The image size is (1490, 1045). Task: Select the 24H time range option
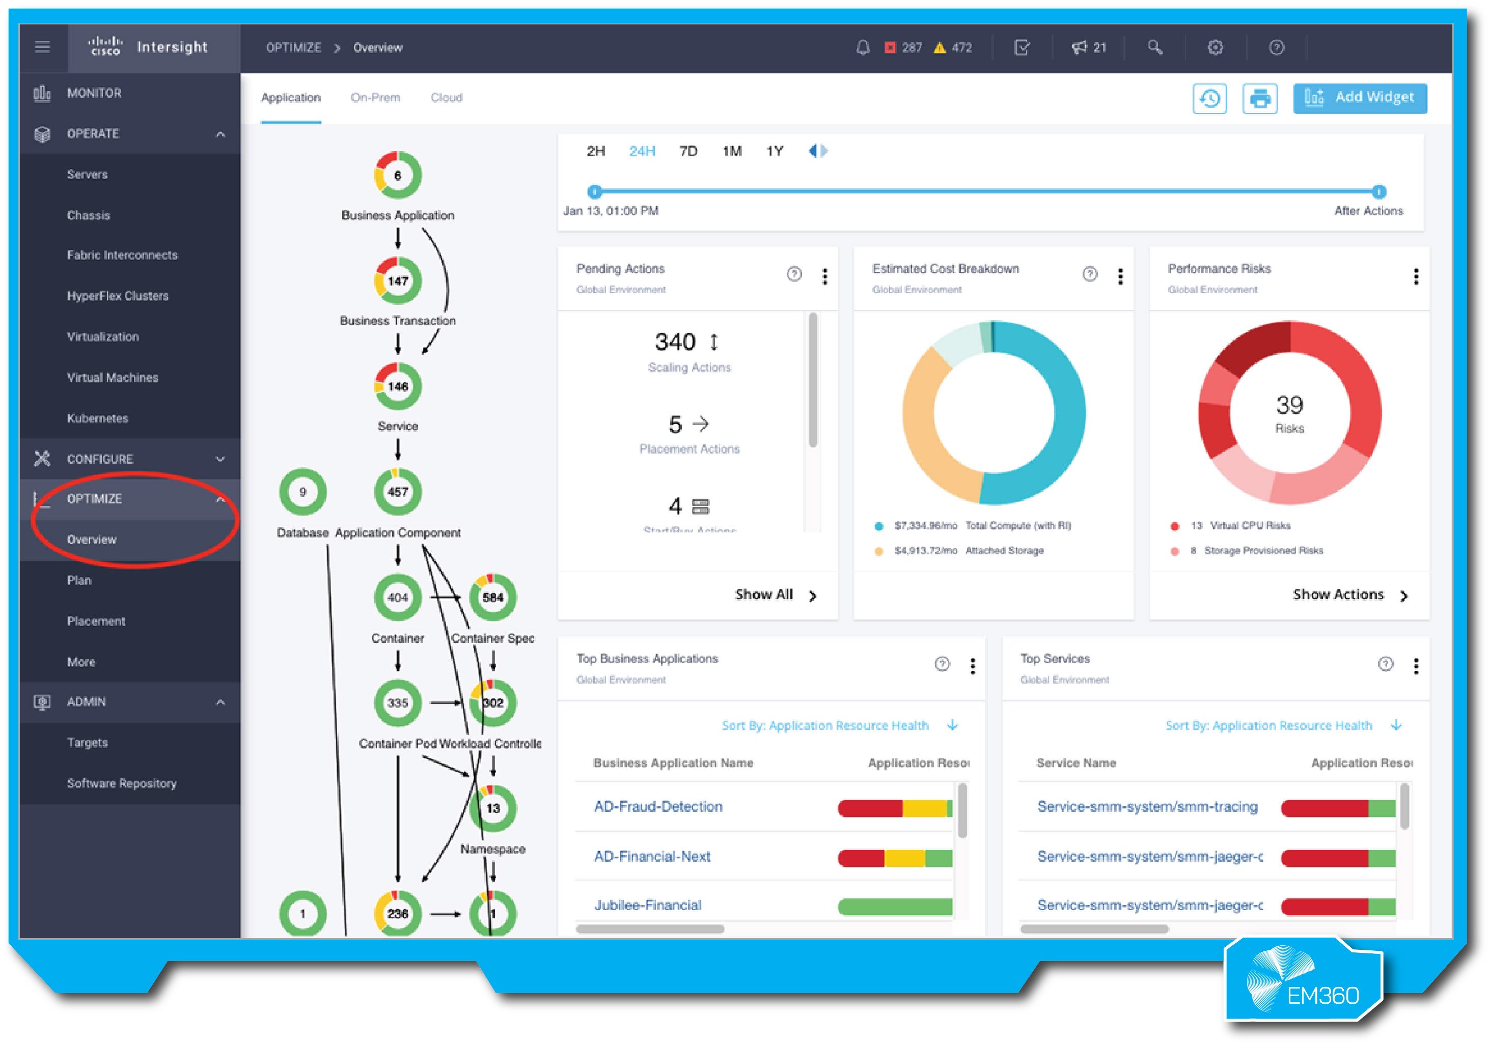point(642,151)
